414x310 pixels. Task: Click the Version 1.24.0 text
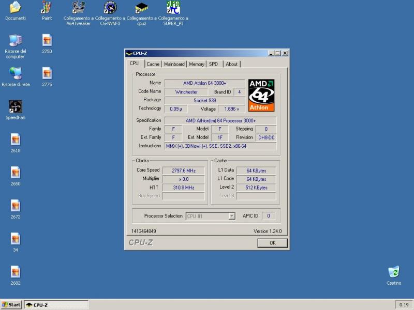click(268, 231)
